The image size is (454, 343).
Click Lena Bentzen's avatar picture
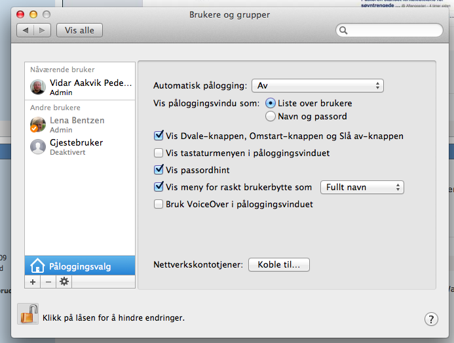(x=38, y=125)
